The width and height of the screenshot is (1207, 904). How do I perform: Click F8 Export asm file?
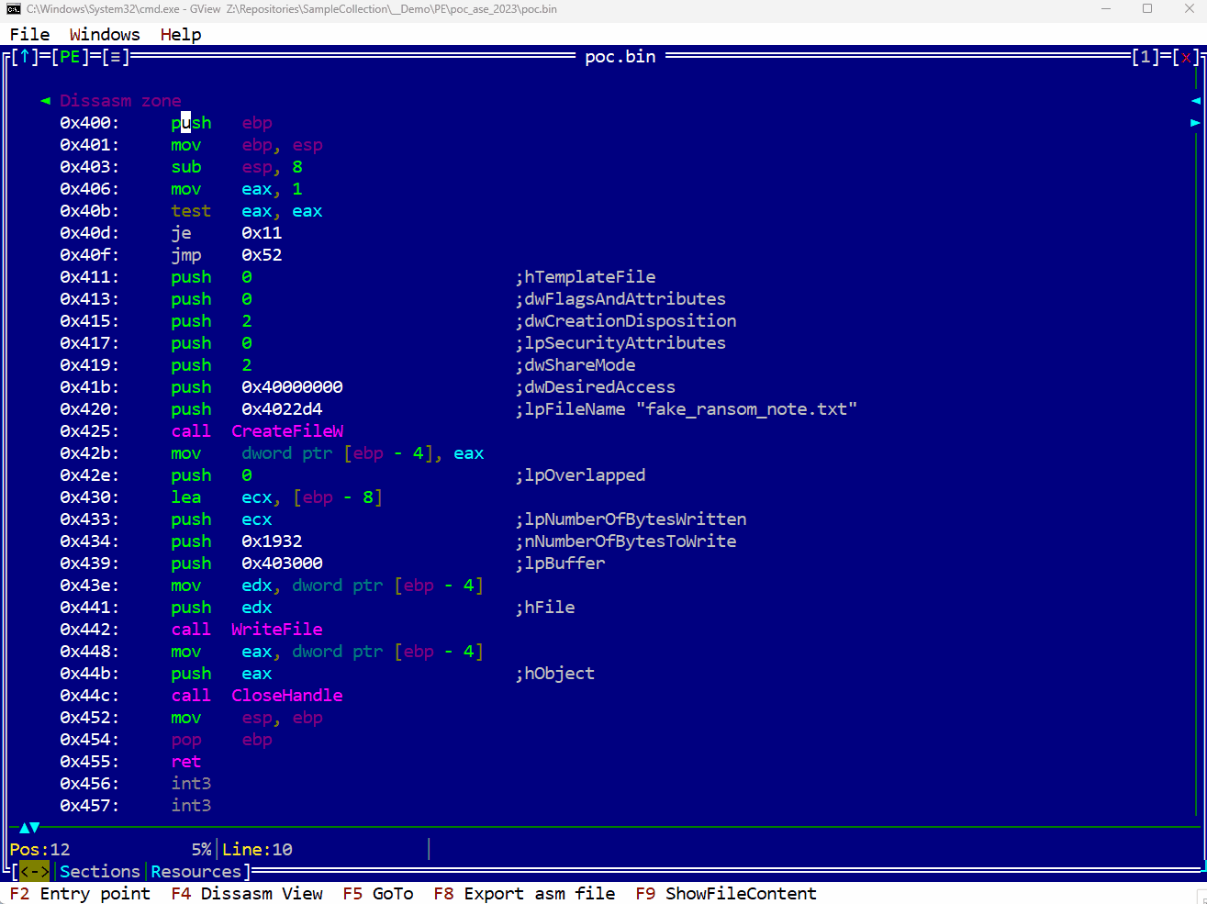click(x=524, y=894)
